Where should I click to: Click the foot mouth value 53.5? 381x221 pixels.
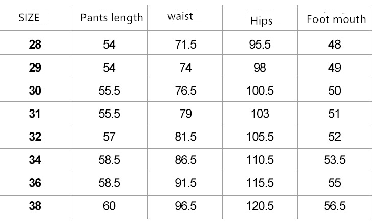click(334, 160)
